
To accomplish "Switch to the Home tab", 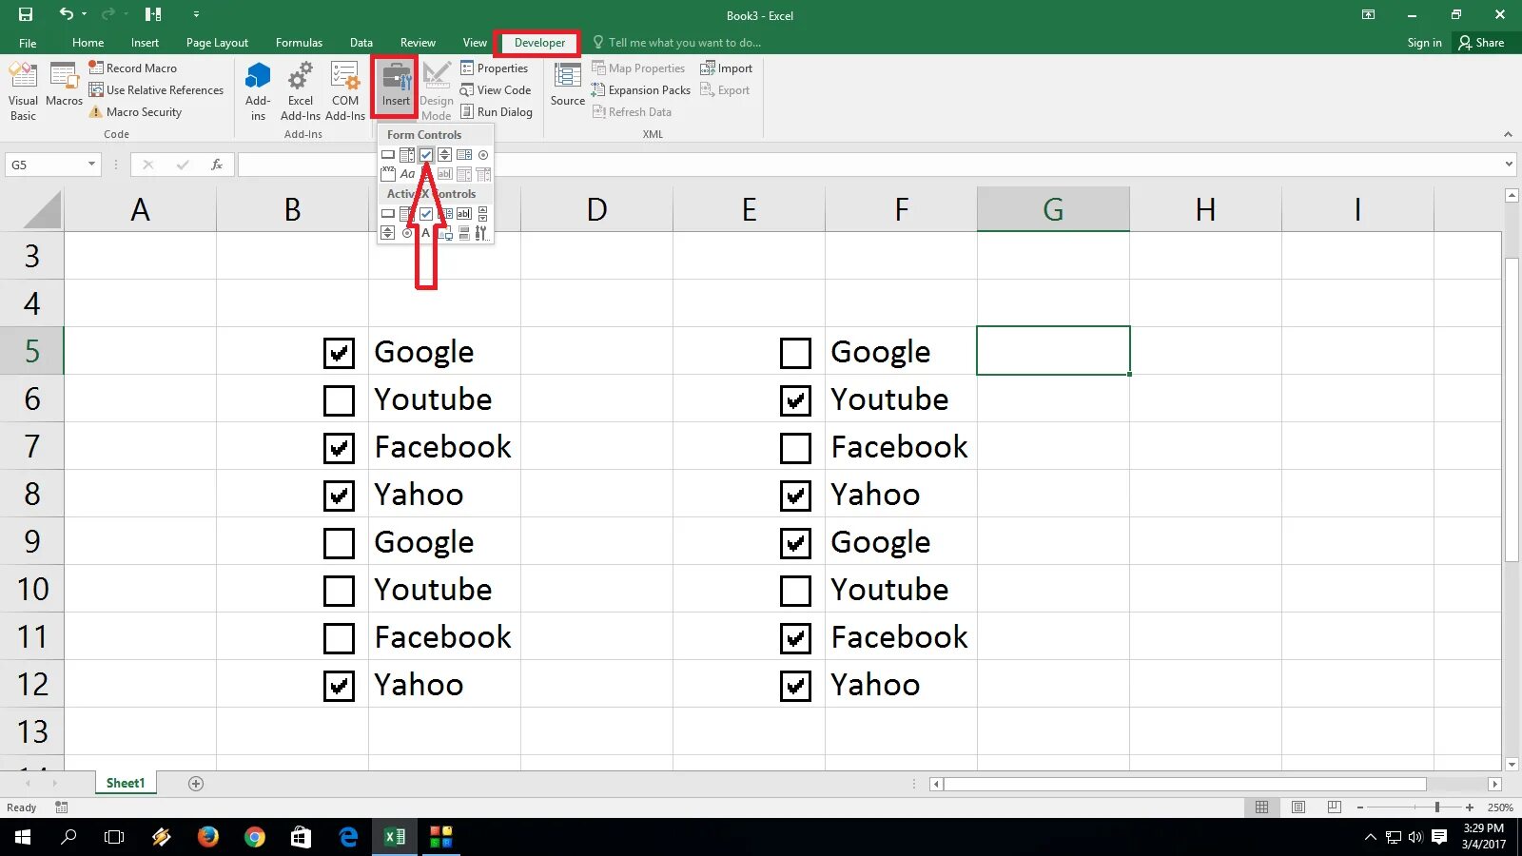I will [x=88, y=43].
